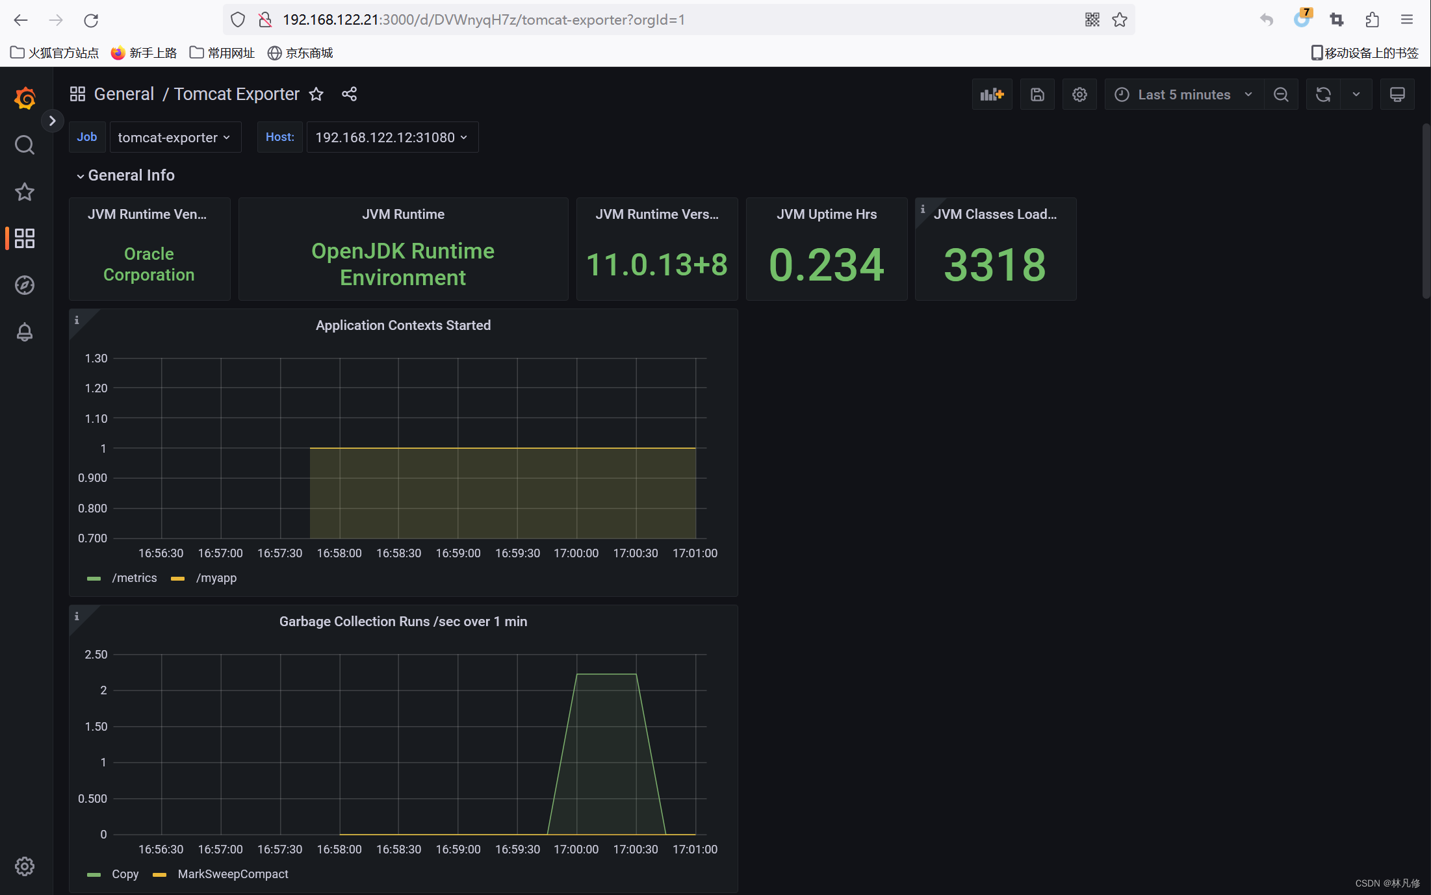The height and width of the screenshot is (895, 1431).
Task: Open Dashboard settings gear icon
Action: tap(1079, 95)
